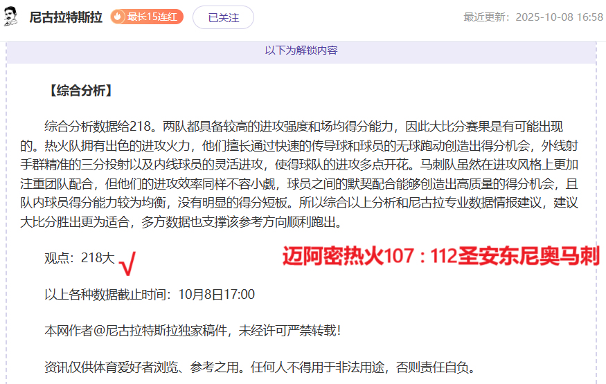The image size is (606, 384).
Task: Click the red 107 : 112 score
Action: click(x=404, y=257)
